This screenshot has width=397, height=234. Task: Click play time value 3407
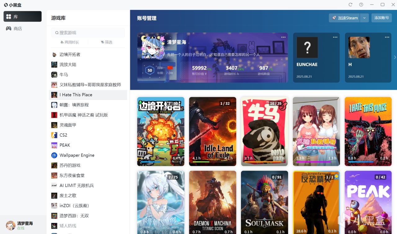click(x=231, y=68)
